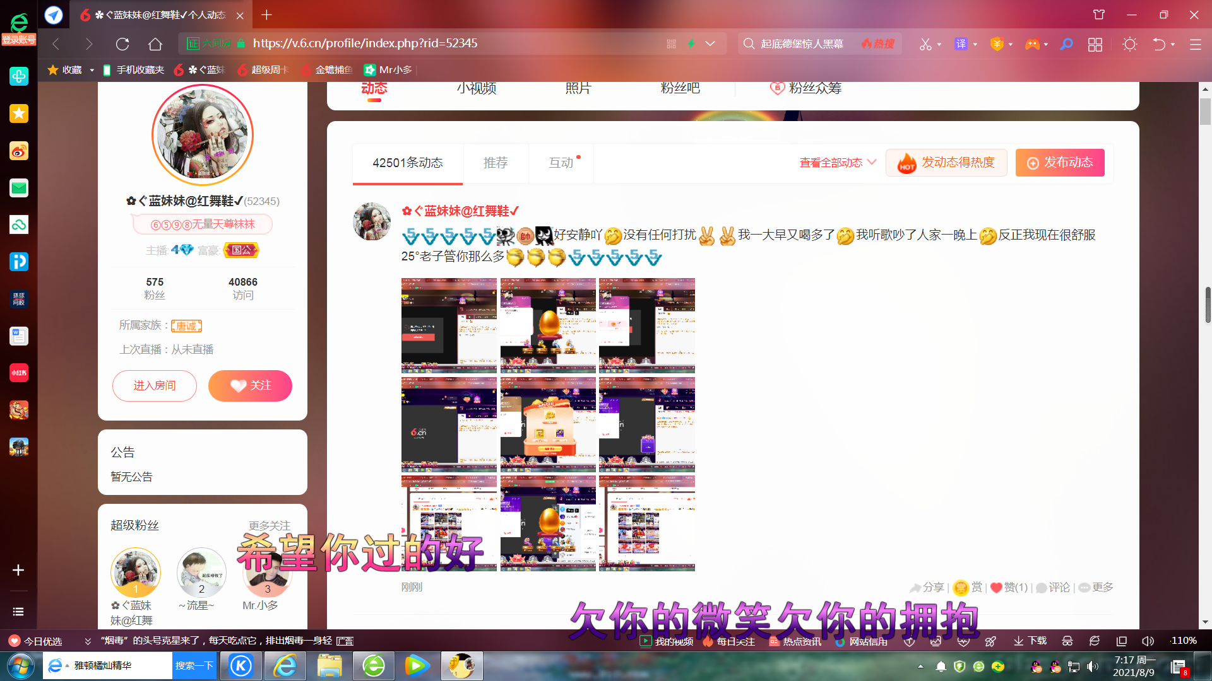The height and width of the screenshot is (681, 1212).
Task: Click the page zoom 110% indicator
Action: coord(1184,641)
